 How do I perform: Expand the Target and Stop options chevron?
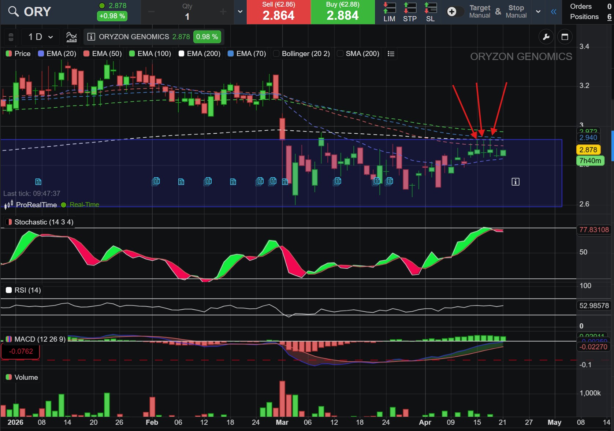pyautogui.click(x=538, y=12)
